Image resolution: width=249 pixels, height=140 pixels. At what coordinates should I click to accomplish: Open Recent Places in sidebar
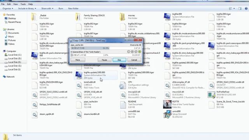point(13,22)
